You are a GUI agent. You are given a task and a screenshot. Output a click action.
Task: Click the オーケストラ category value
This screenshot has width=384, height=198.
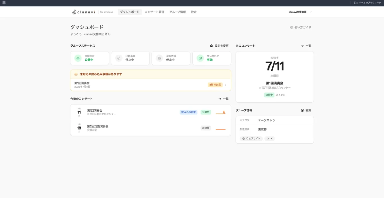pyautogui.click(x=267, y=120)
